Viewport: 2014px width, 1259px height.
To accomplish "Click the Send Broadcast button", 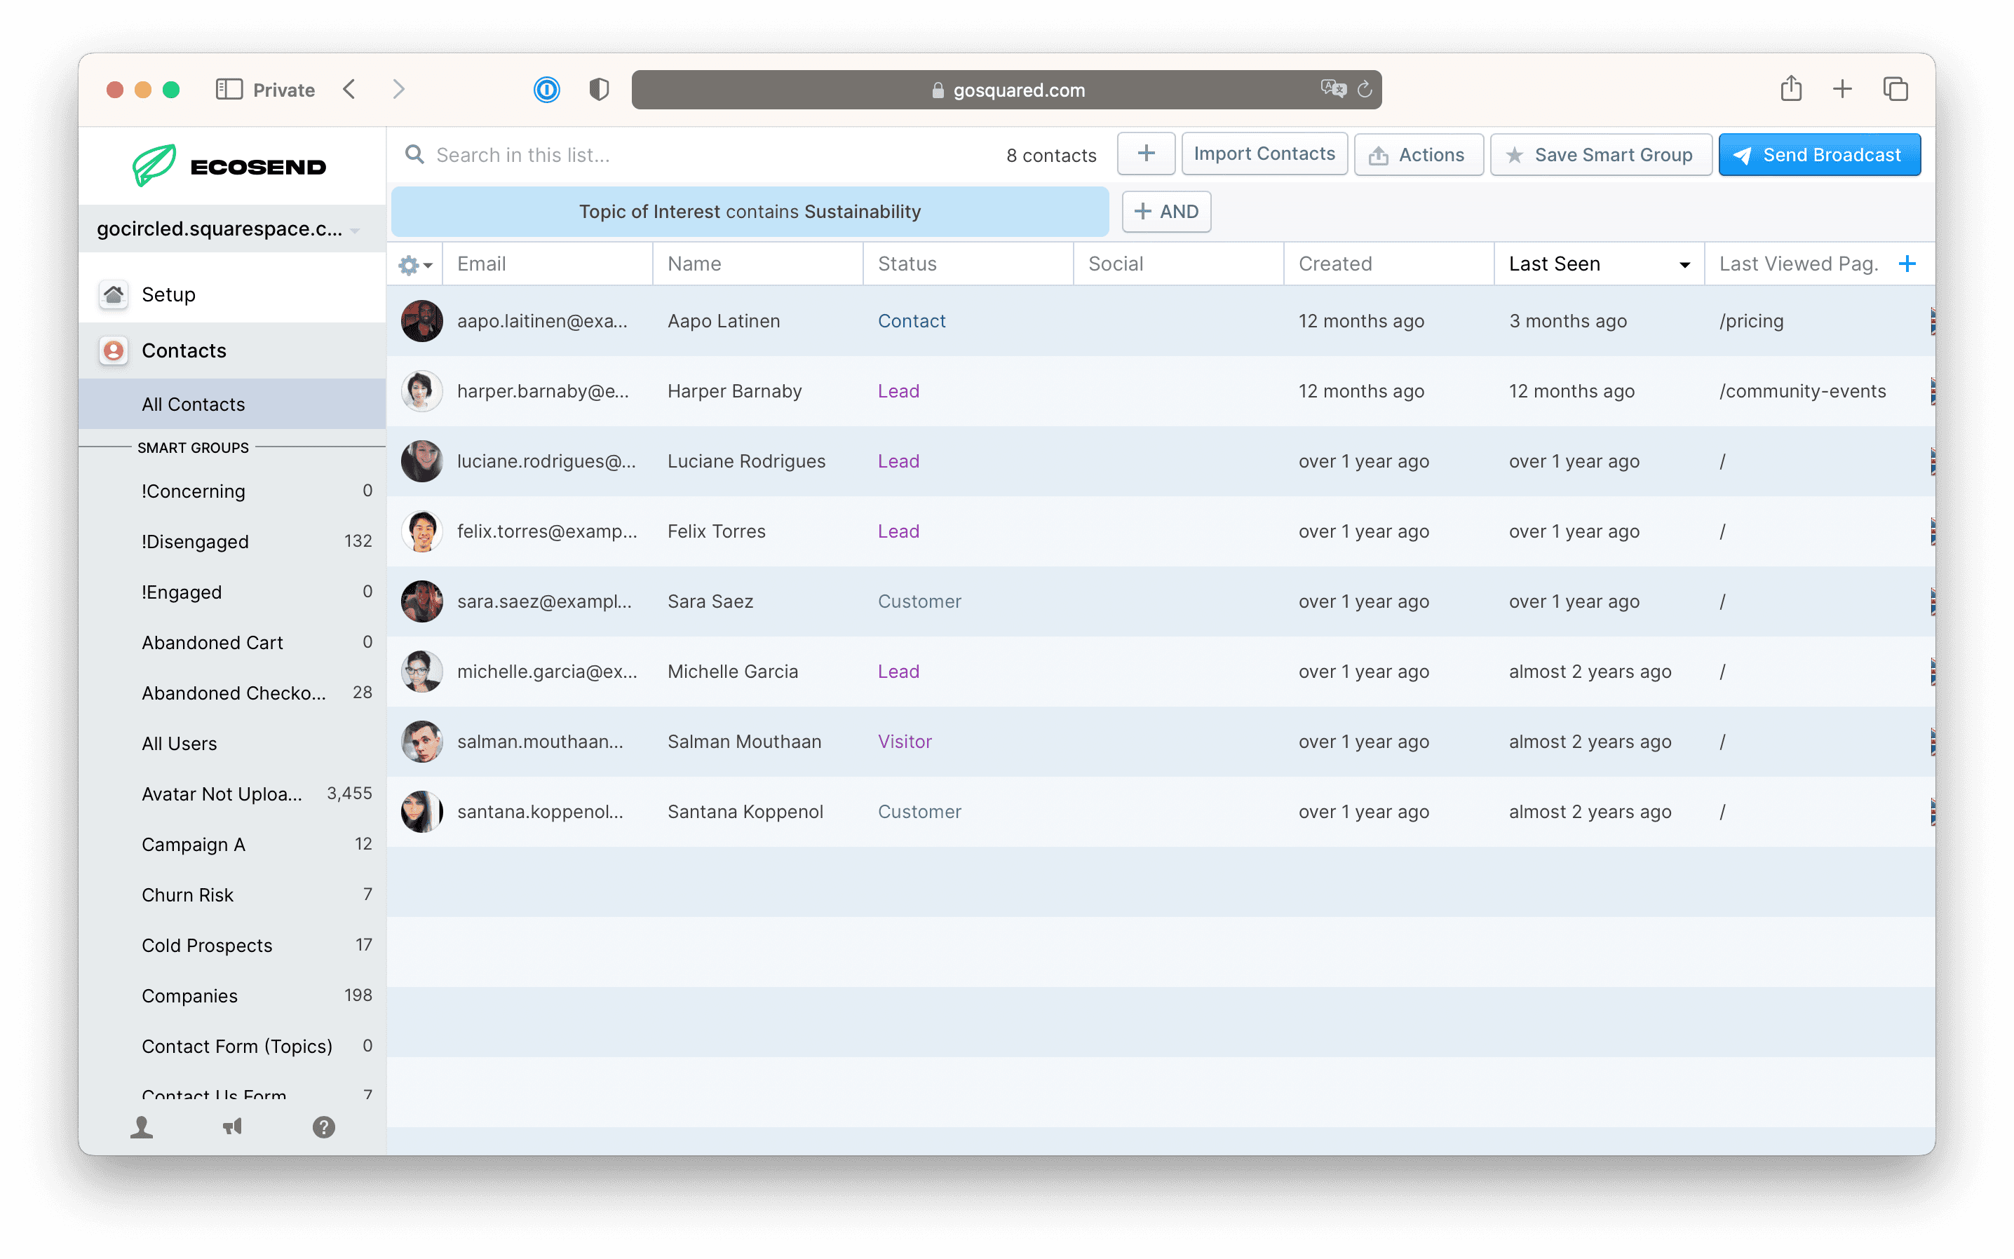I will [1818, 155].
